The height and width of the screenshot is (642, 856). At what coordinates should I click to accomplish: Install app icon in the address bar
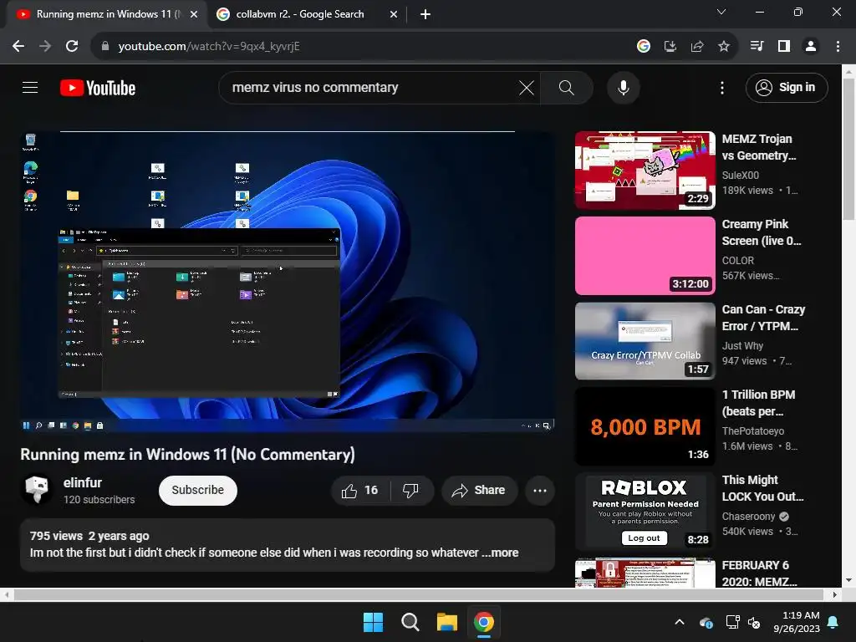670,46
